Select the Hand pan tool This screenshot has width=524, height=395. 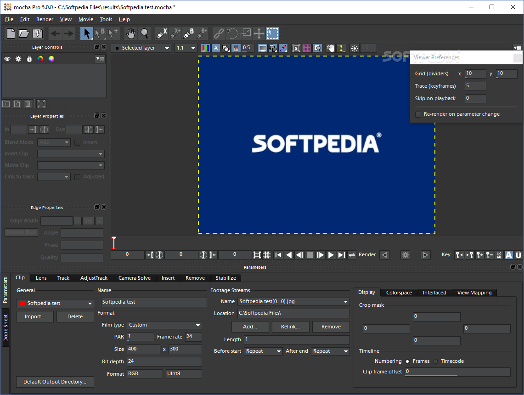[x=131, y=34]
